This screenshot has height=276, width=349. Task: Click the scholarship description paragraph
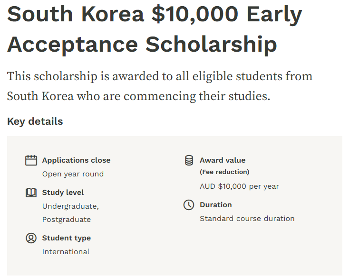[160, 86]
